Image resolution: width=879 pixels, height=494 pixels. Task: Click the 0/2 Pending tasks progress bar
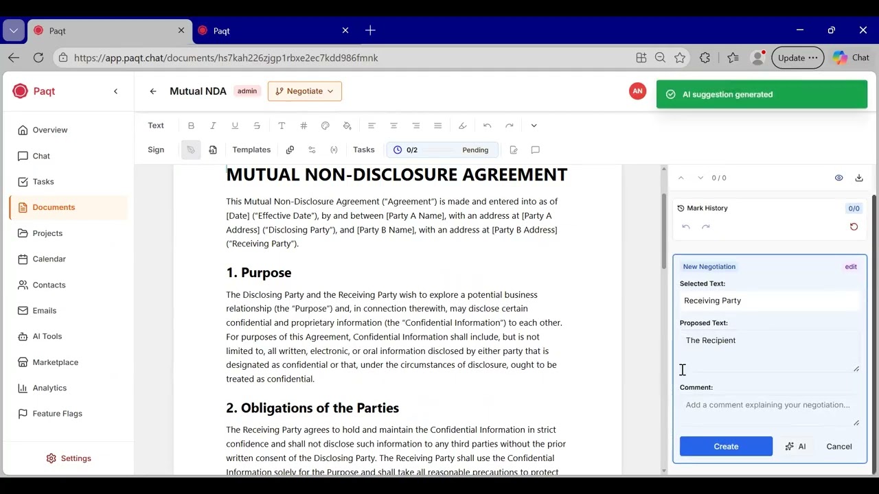(x=442, y=150)
